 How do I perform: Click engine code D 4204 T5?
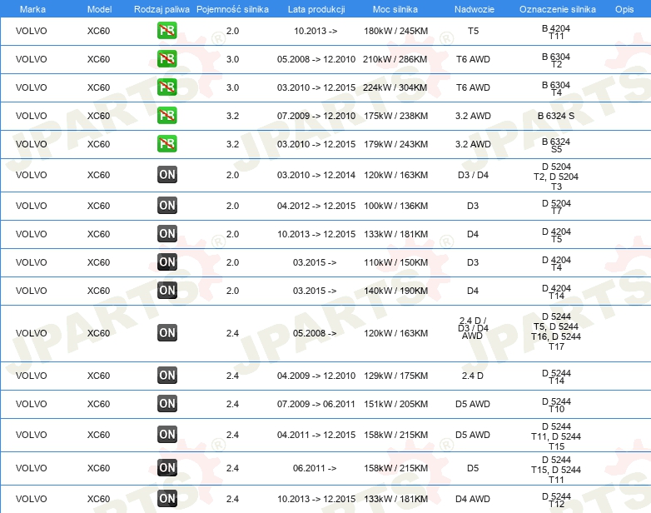coord(556,235)
